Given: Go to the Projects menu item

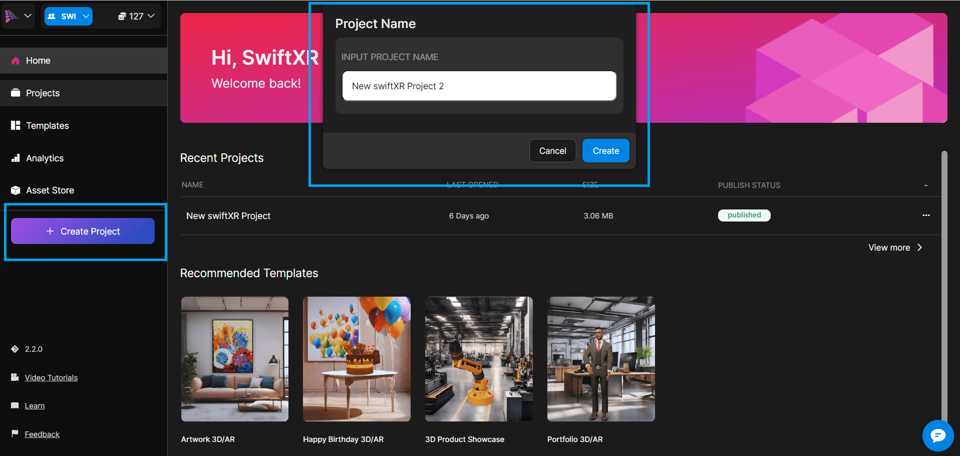Looking at the screenshot, I should click(x=43, y=93).
